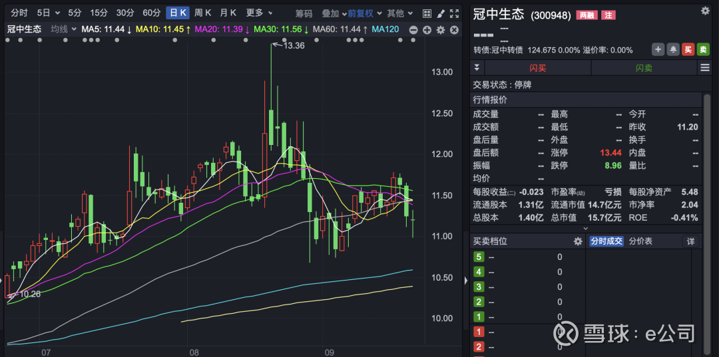Click the 10.26 low price label
This screenshot has width=719, height=357.
[30, 294]
